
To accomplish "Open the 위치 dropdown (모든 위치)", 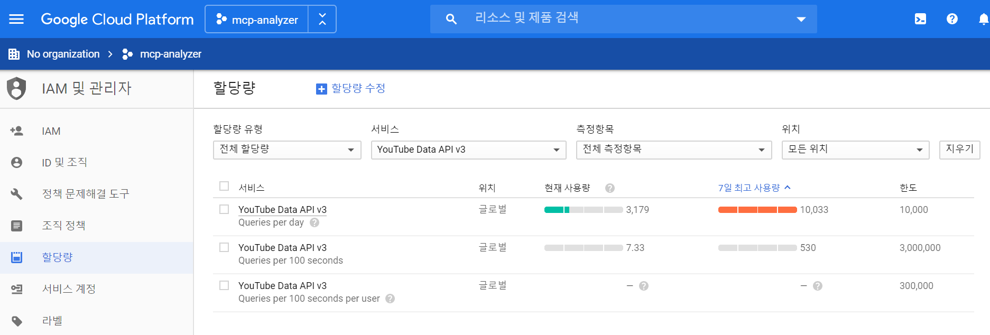I will coord(855,150).
